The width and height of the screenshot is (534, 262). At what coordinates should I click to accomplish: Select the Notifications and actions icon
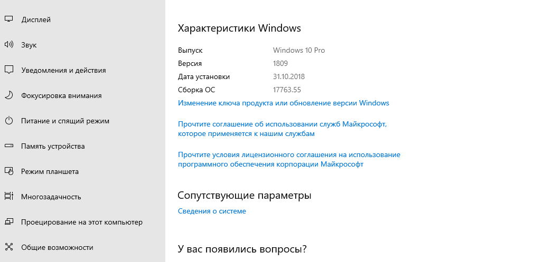pos(8,70)
